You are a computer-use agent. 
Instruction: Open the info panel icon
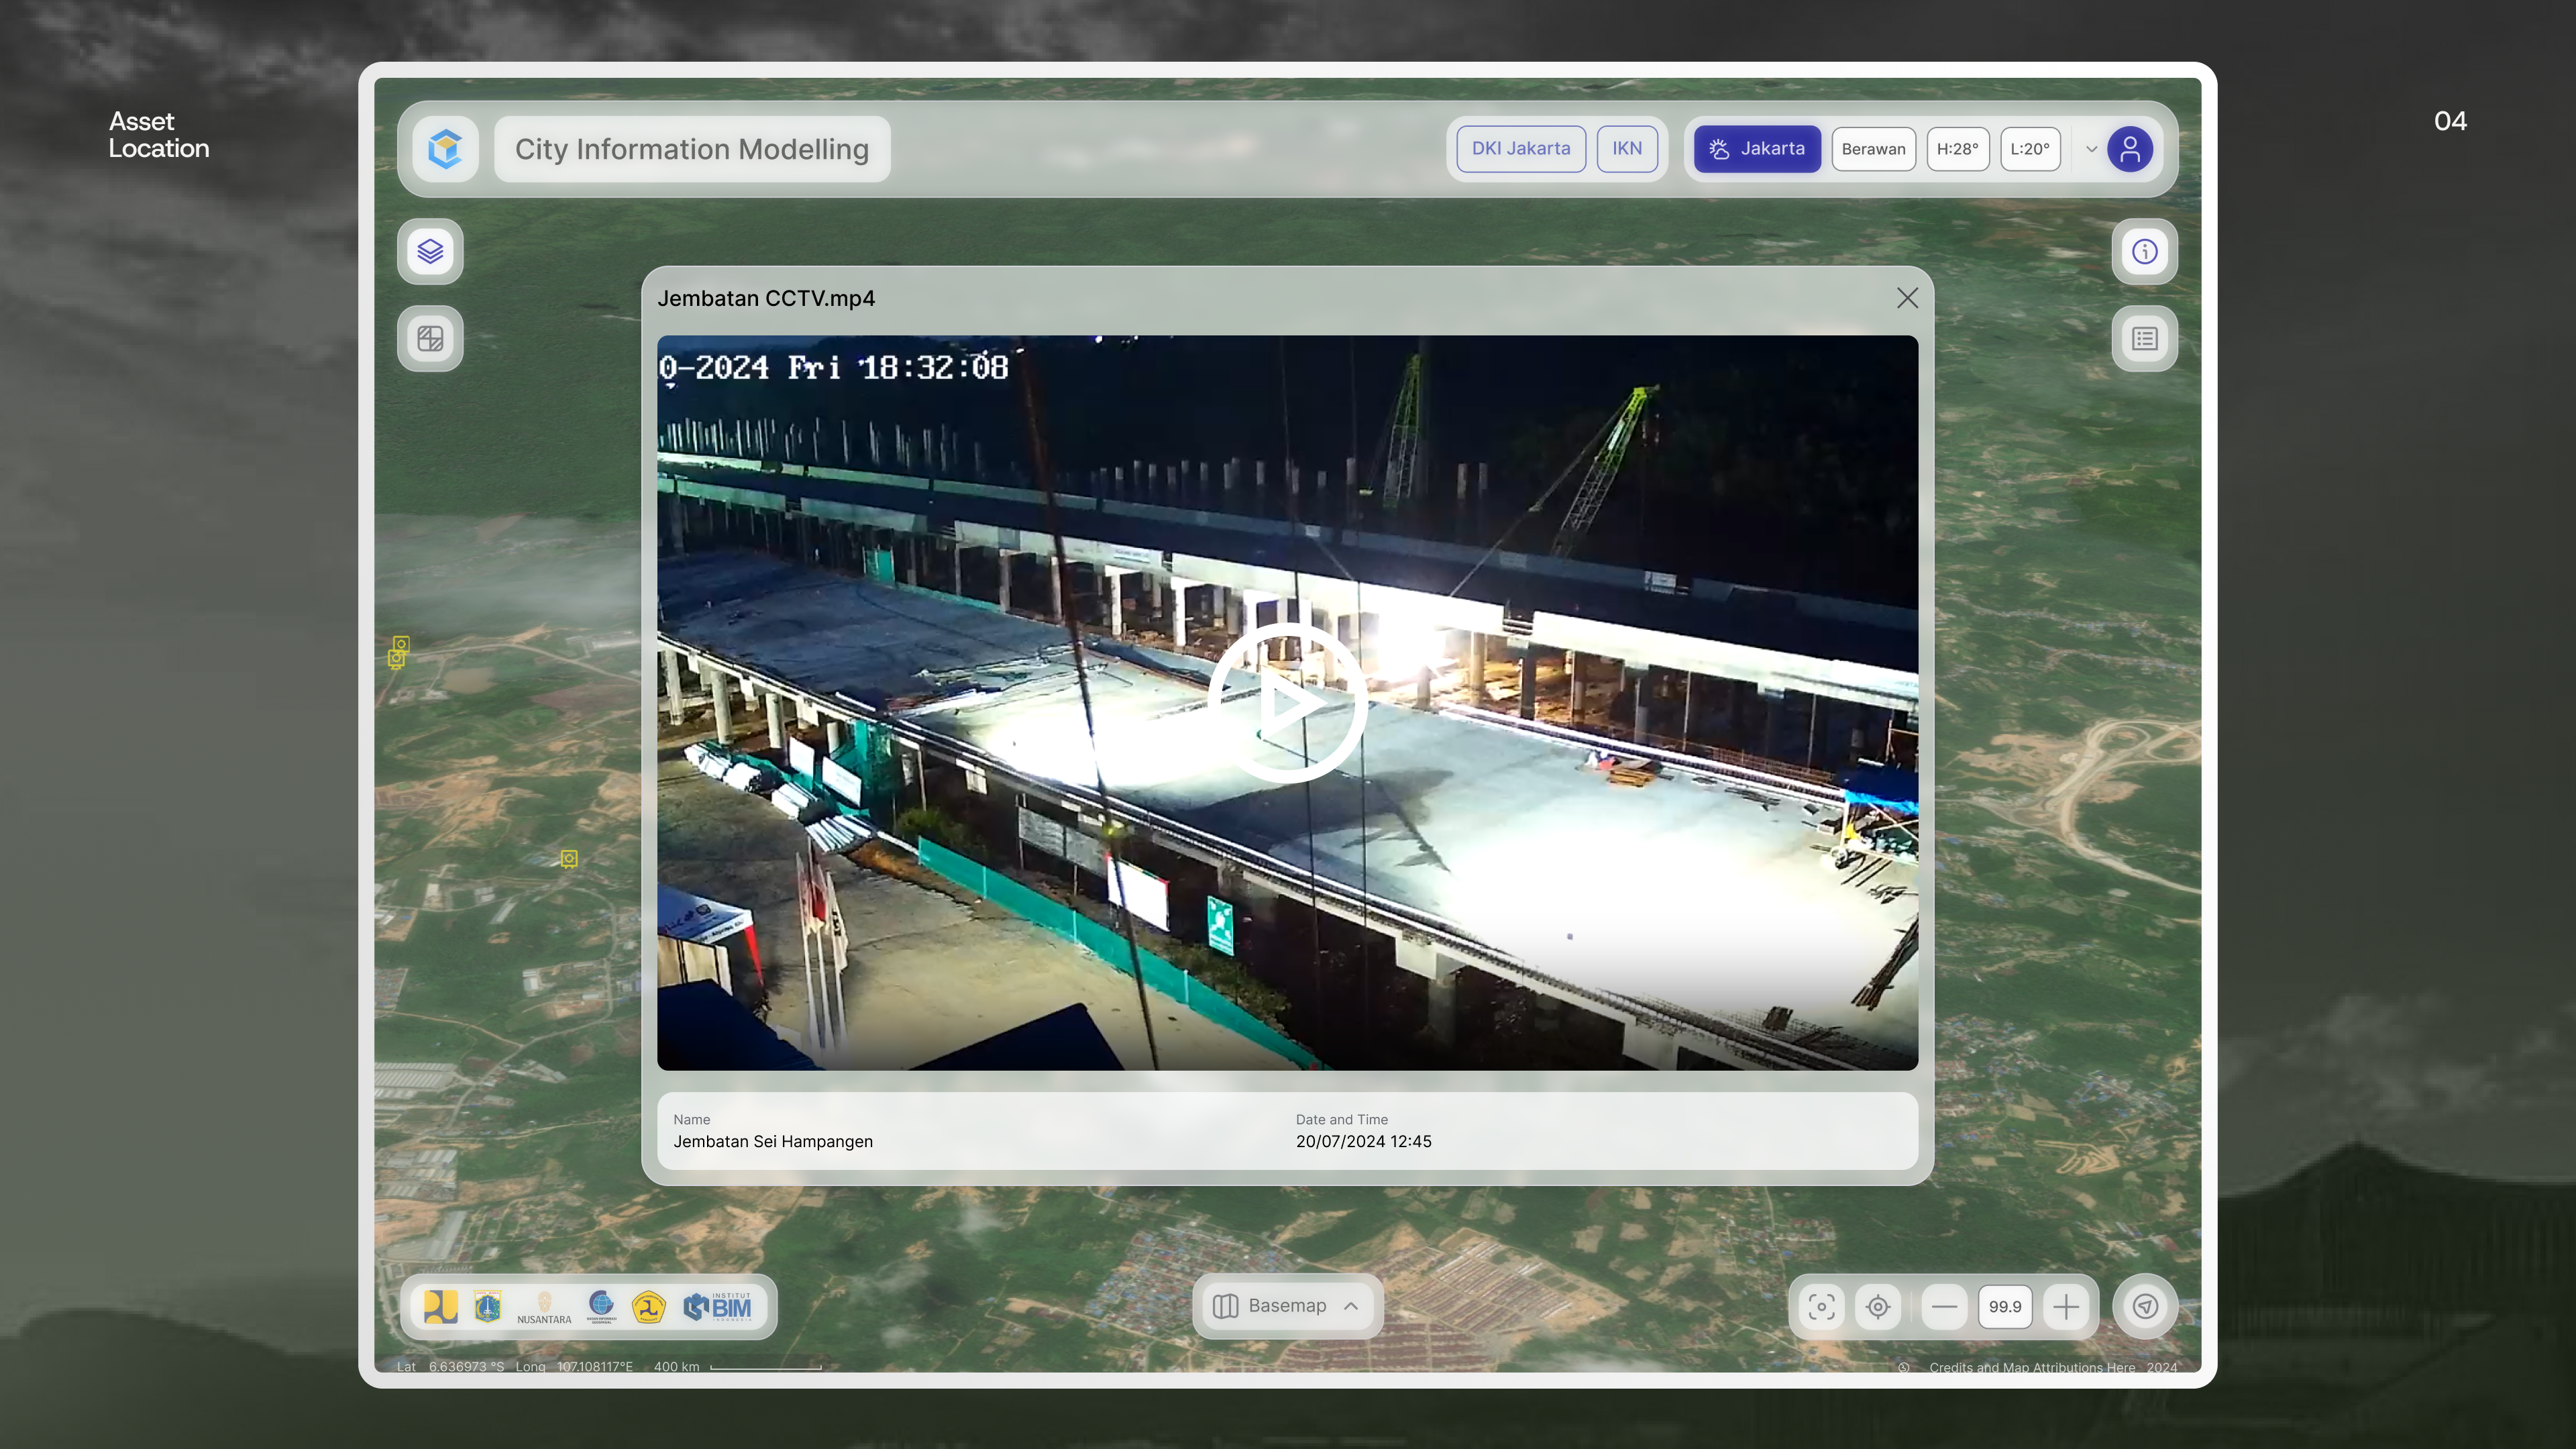pyautogui.click(x=2144, y=251)
